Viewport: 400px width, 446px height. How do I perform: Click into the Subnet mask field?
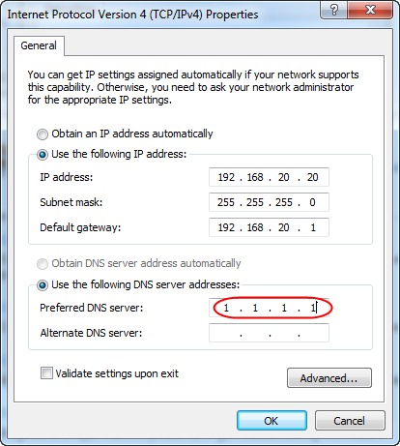(x=269, y=202)
